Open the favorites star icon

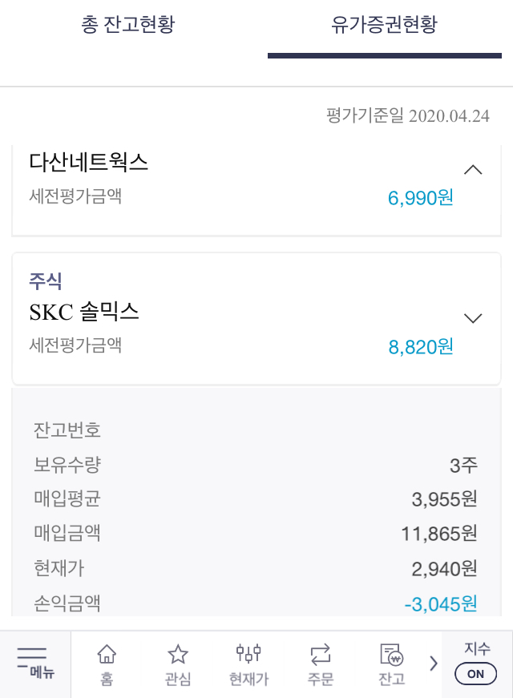tap(177, 655)
